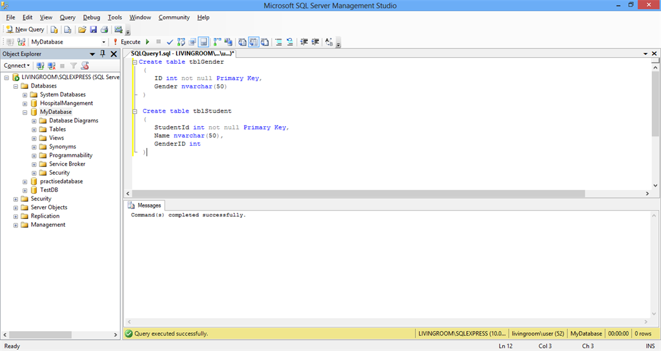Viewport: 661px width, 351px height.
Task: Click the Save file icon
Action: point(94,30)
